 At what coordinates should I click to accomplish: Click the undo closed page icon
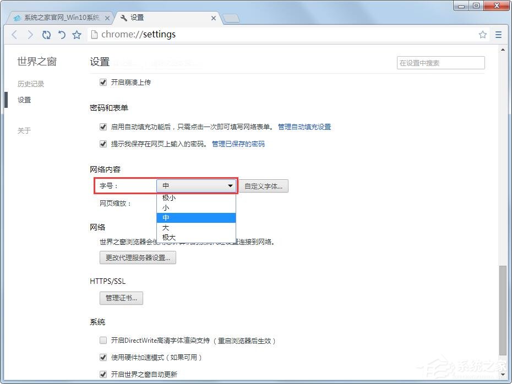[x=62, y=34]
